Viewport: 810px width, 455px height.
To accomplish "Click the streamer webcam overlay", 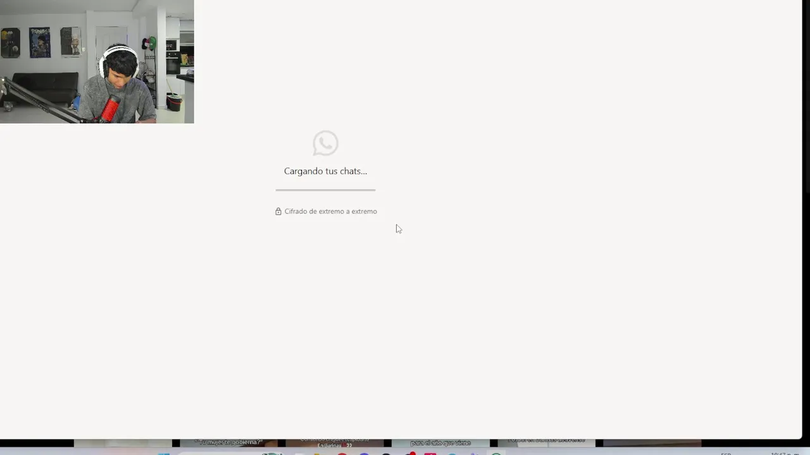I will pyautogui.click(x=97, y=61).
